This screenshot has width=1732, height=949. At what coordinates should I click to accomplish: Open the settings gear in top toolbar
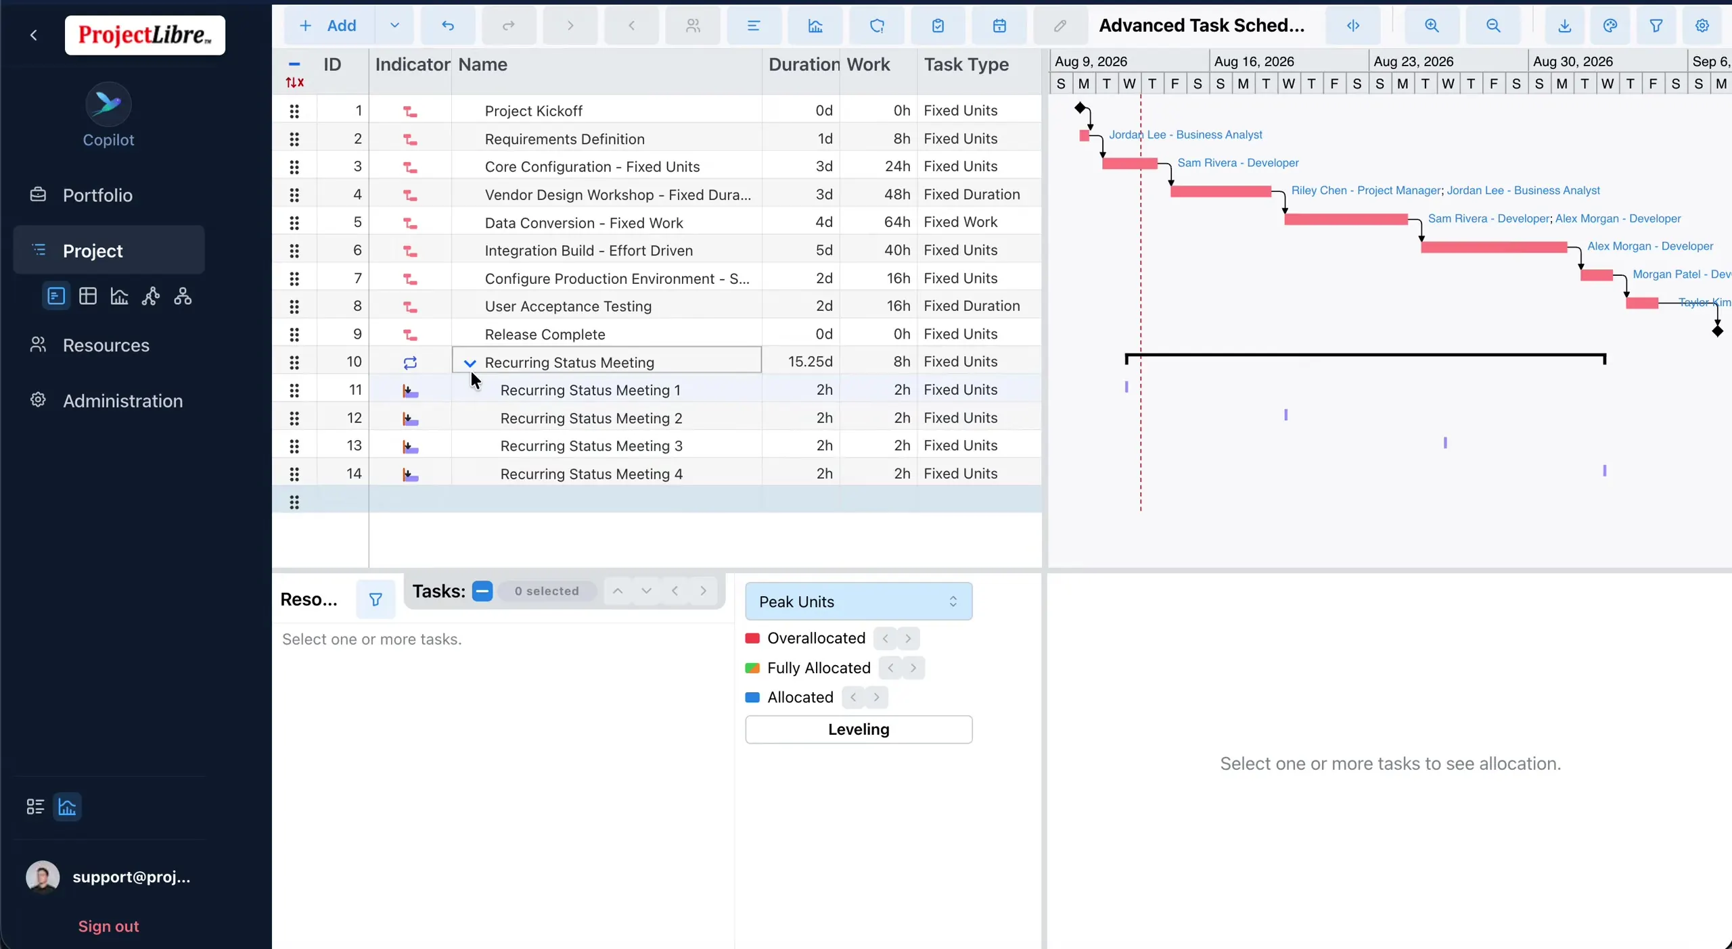(1702, 26)
